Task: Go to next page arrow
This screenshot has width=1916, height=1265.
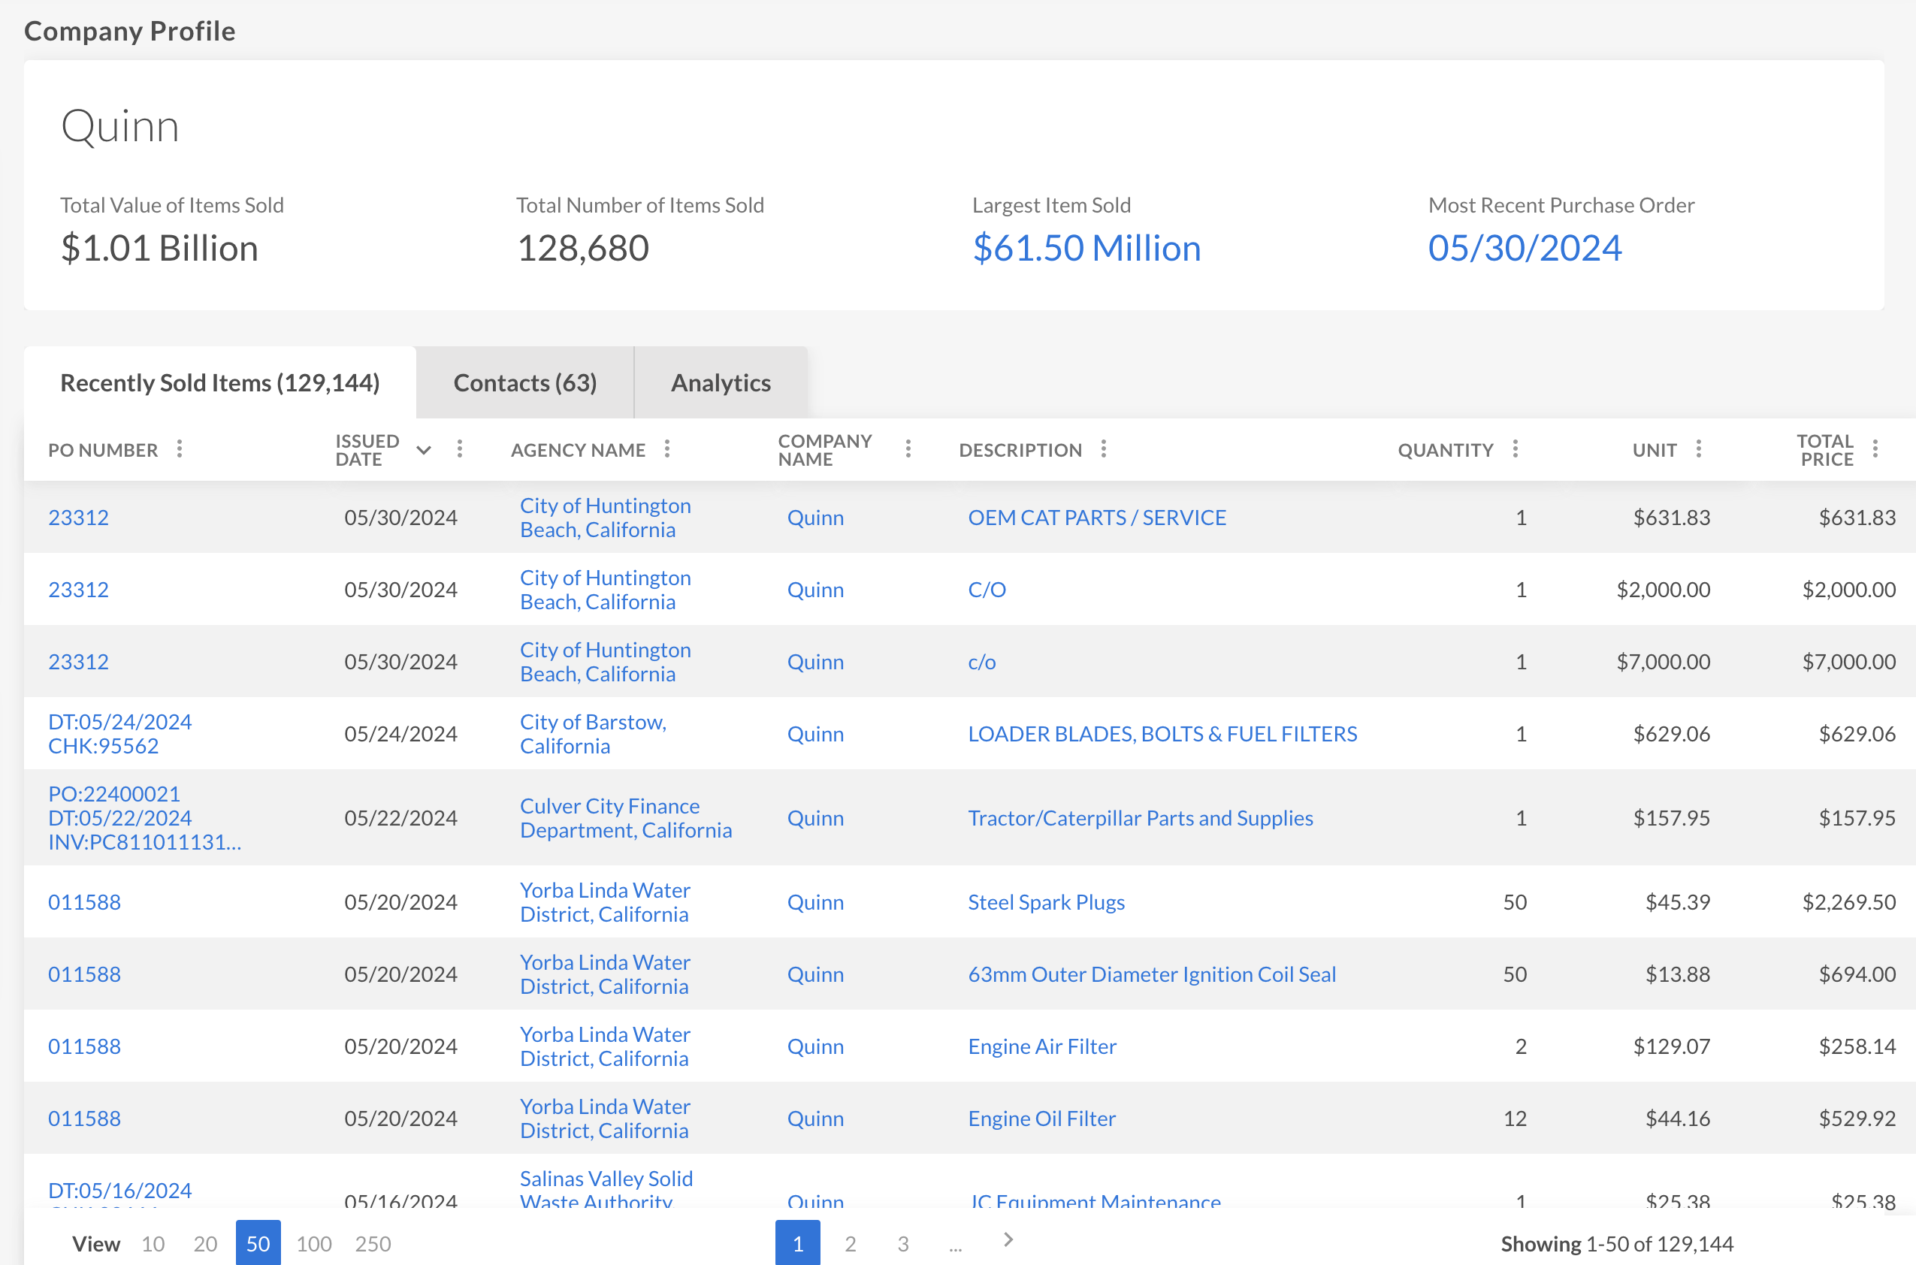Action: pos(1008,1239)
